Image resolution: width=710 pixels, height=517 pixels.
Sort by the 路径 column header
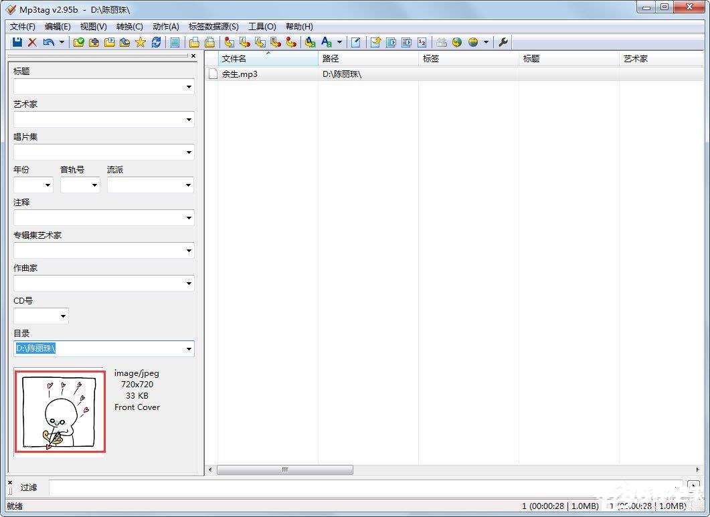(x=369, y=58)
